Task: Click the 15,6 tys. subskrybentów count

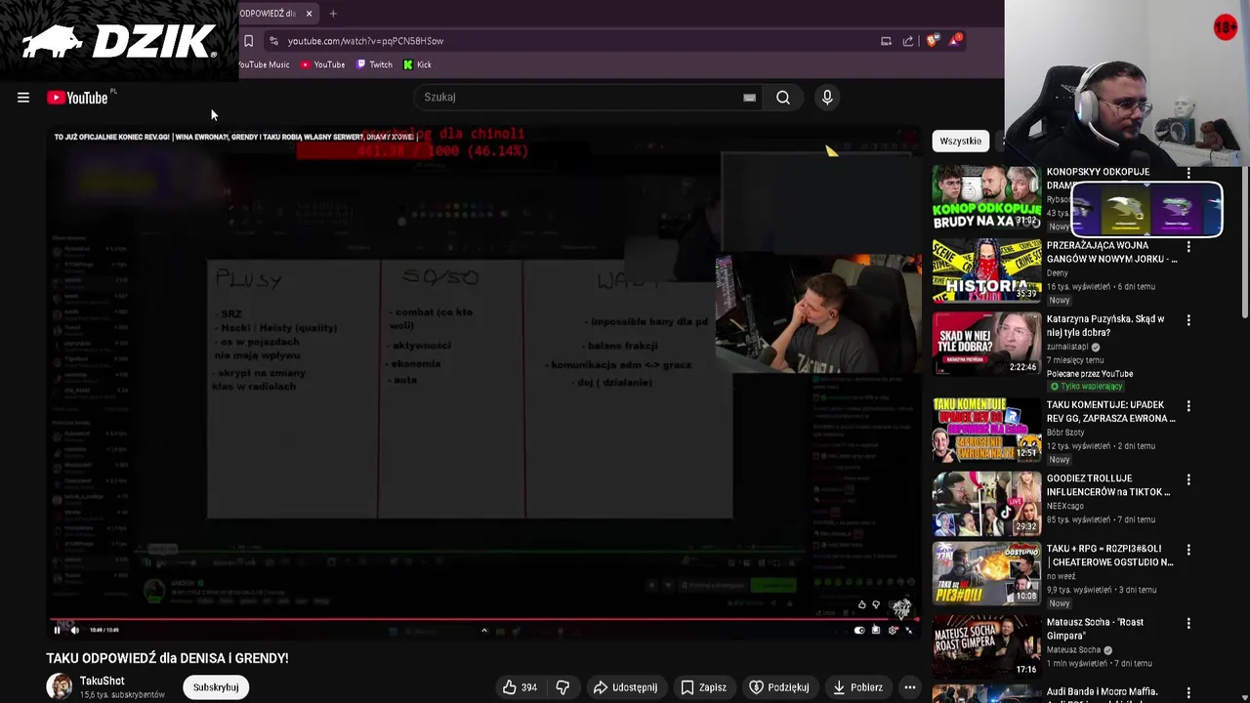Action: click(122, 695)
